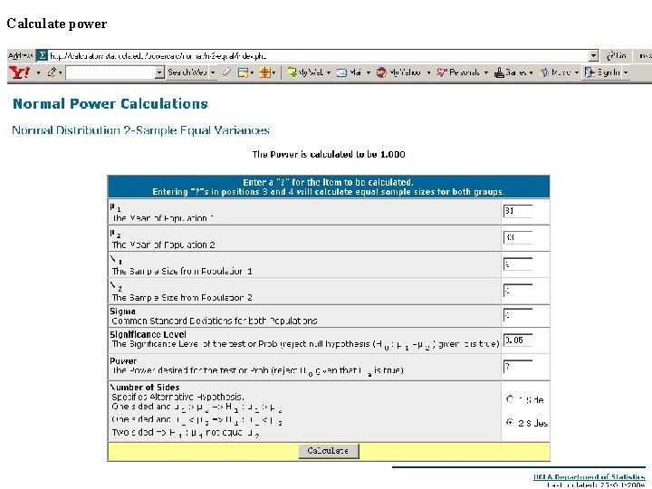The image size is (652, 489).
Task: Click the Mean of Population 1 field
Action: point(518,211)
